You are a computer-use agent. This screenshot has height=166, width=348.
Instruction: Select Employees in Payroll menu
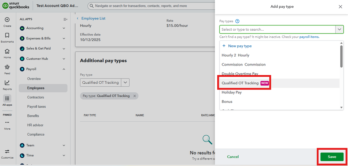43,88
